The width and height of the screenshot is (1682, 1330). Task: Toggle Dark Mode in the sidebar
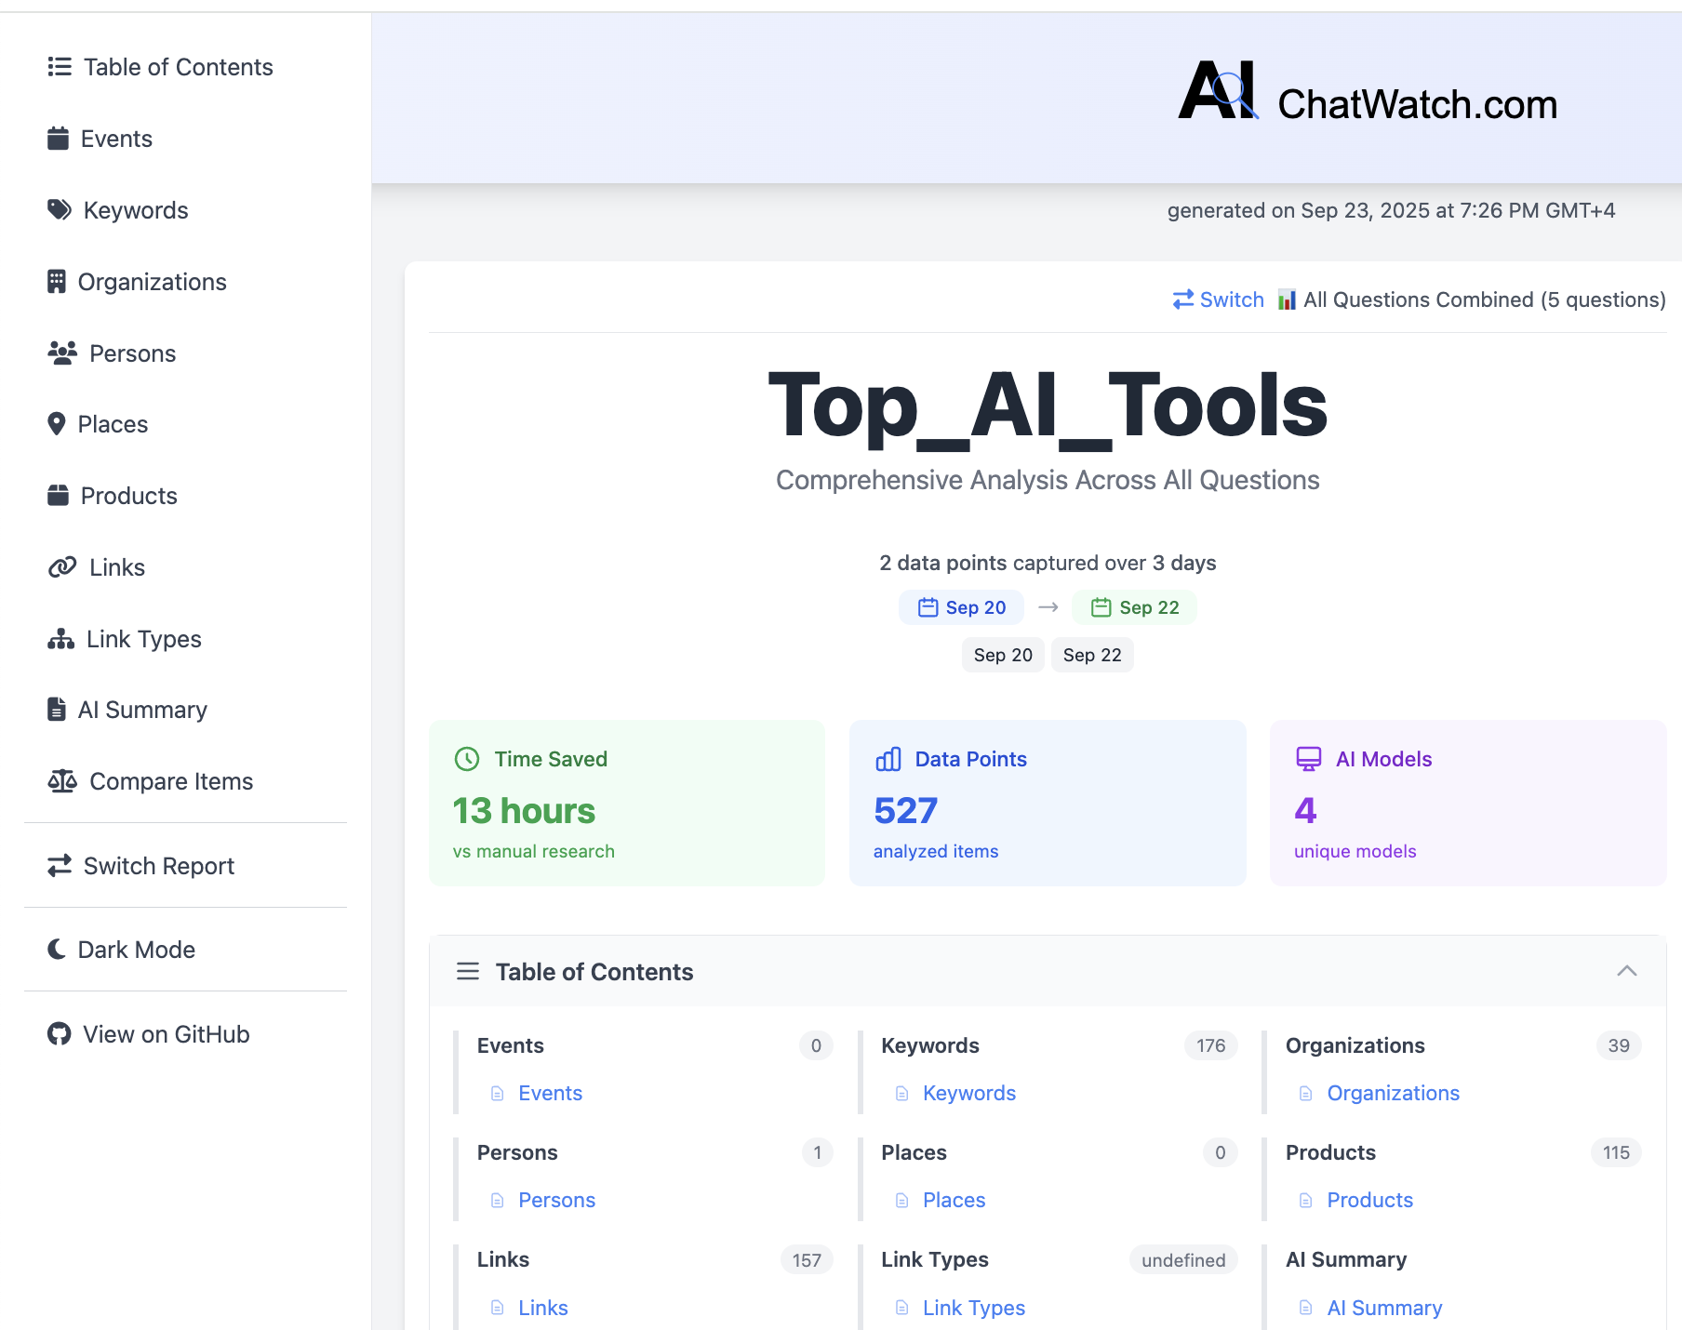click(x=121, y=950)
